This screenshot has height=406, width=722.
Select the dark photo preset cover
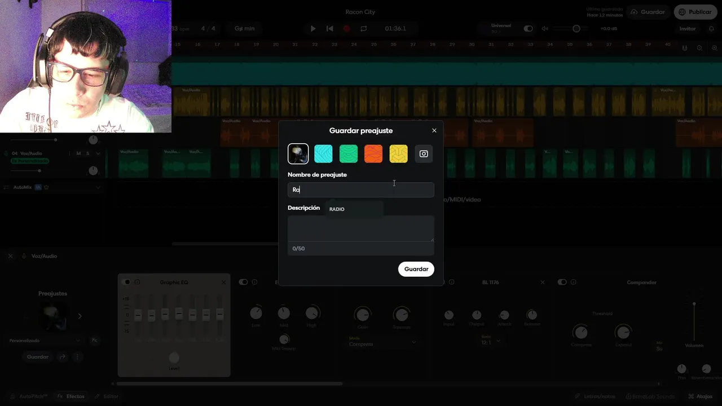298,153
